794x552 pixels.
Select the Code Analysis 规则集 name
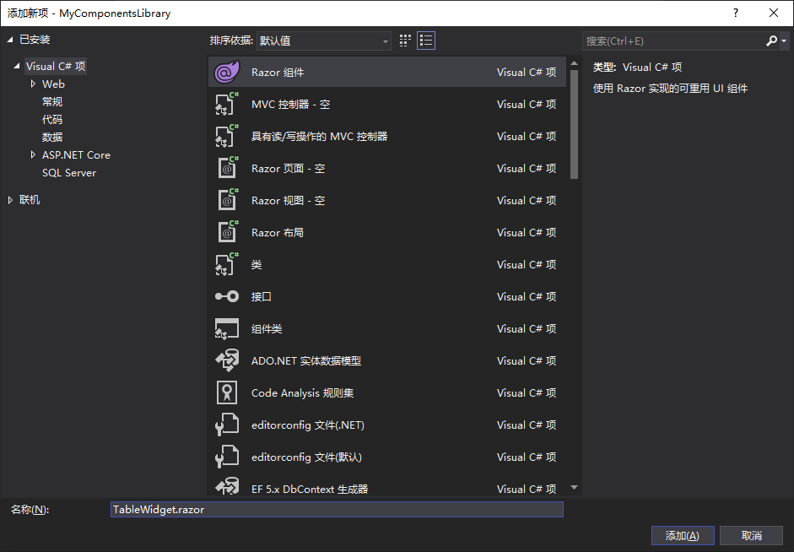[x=302, y=393]
